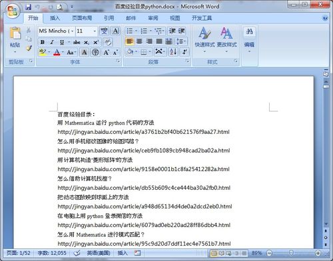The width and height of the screenshot is (333, 261).
Task: Open the Insert (插入) tab
Action: point(55,18)
